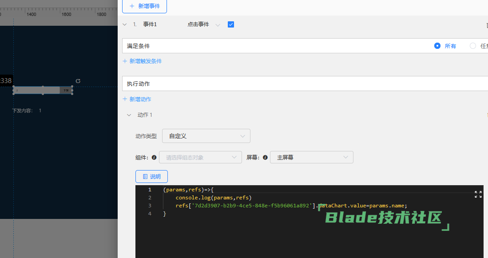
Task: Select the 所有 radio option
Action: tap(437, 46)
